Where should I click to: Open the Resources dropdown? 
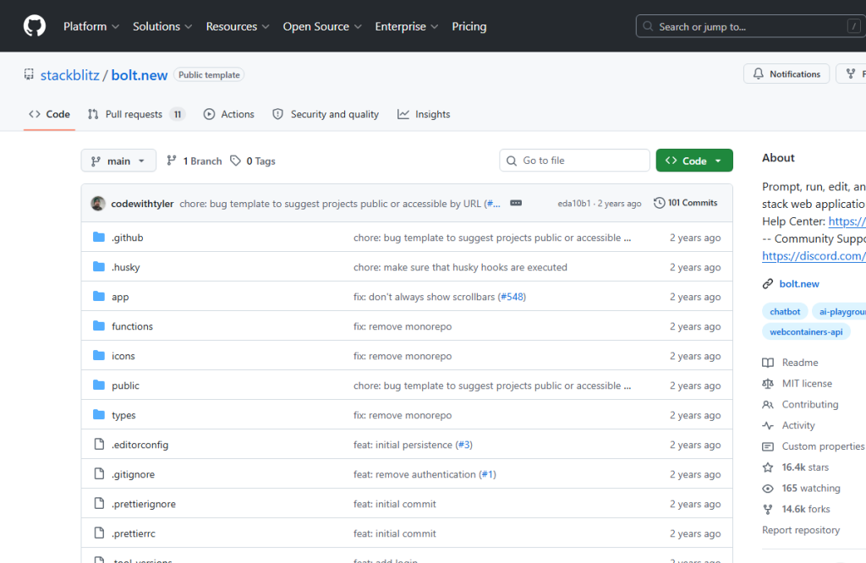[238, 26]
